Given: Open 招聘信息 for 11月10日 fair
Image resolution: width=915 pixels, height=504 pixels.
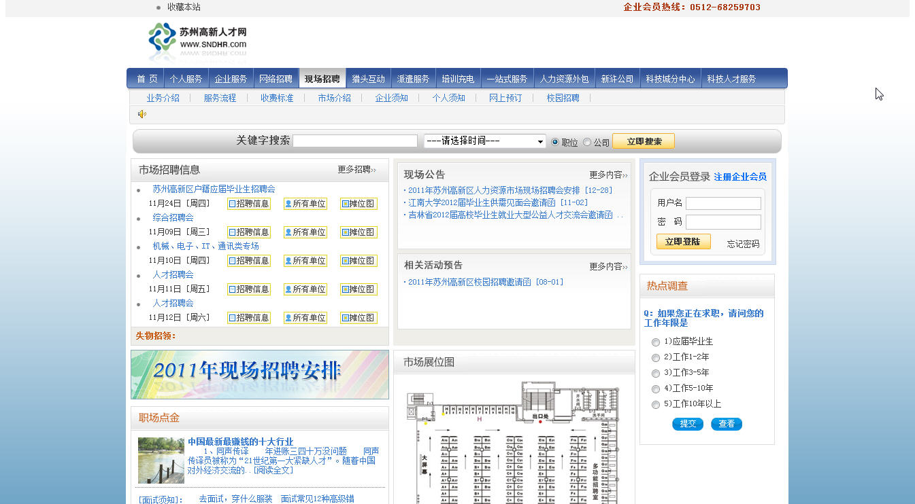Looking at the screenshot, I should coord(249,261).
